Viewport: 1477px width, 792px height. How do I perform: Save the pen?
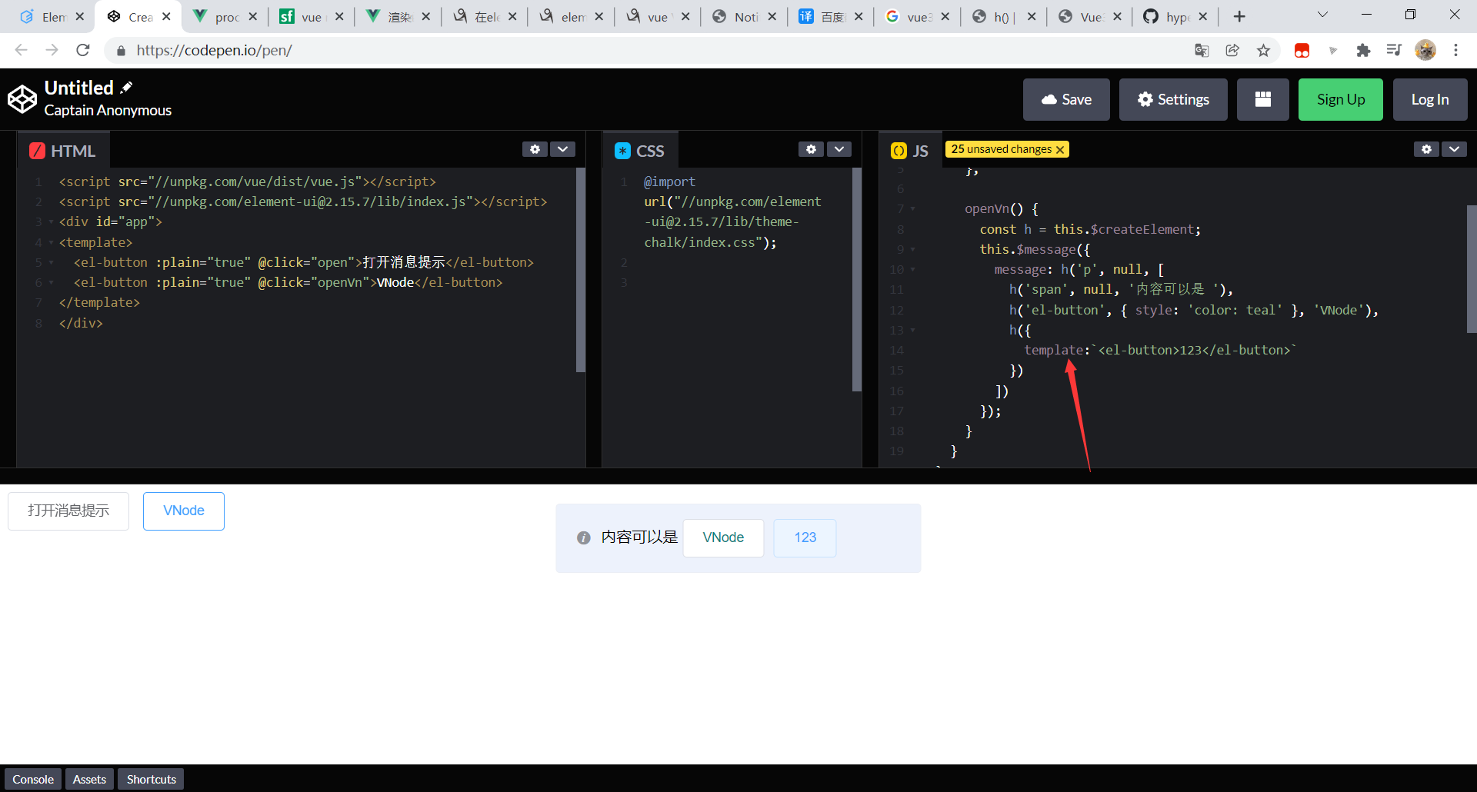[1066, 99]
